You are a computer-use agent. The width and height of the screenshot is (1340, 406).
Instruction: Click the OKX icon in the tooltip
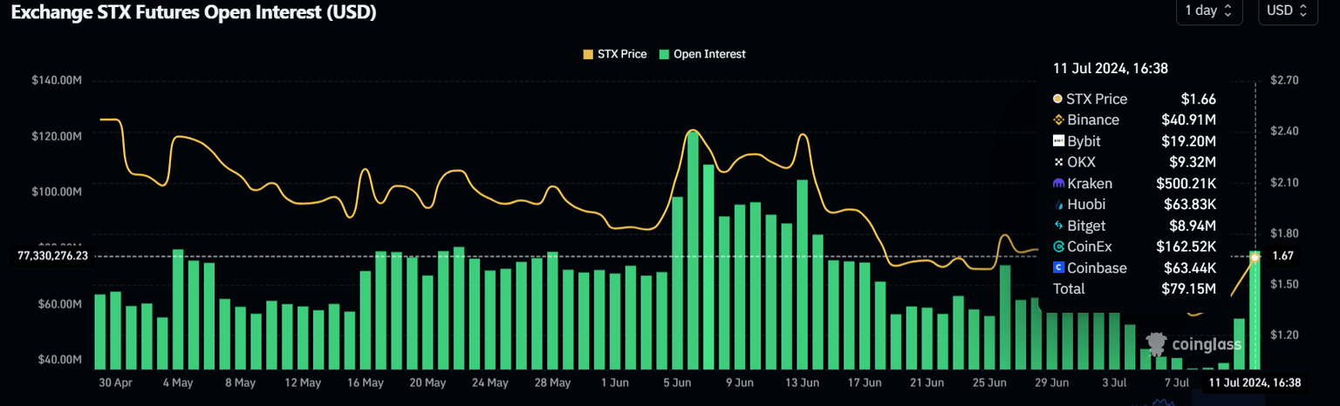[1058, 162]
